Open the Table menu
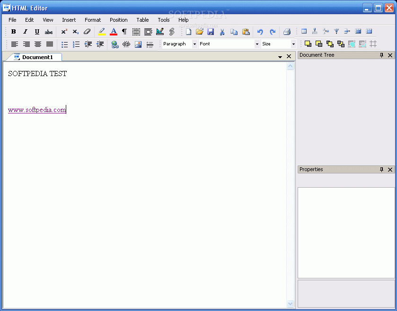Image resolution: width=397 pixels, height=311 pixels. (142, 20)
